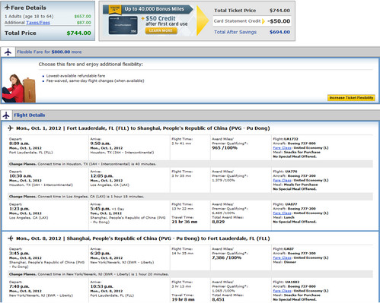Click the 8:09 a.m. departure time

19,144
